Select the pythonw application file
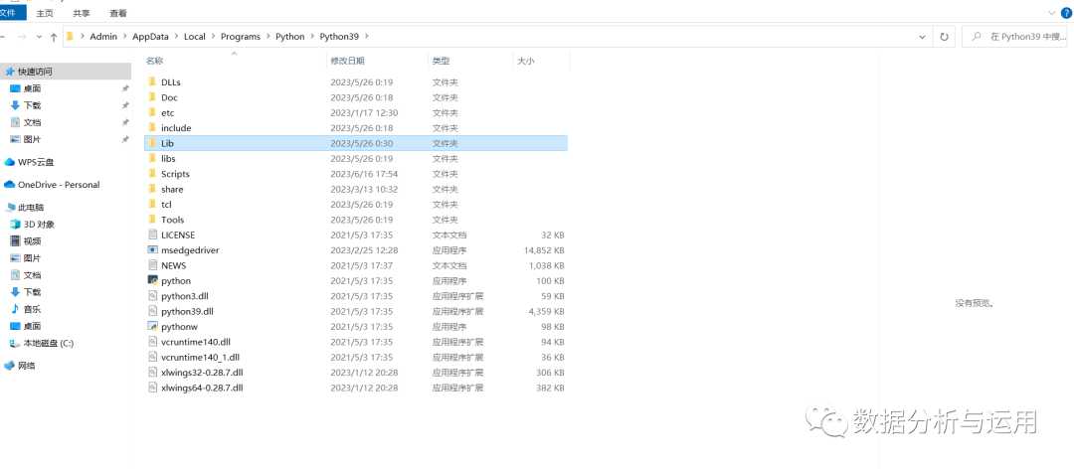1074x469 pixels. 178,327
